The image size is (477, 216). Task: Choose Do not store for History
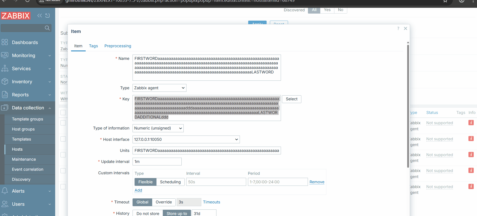tap(148, 213)
